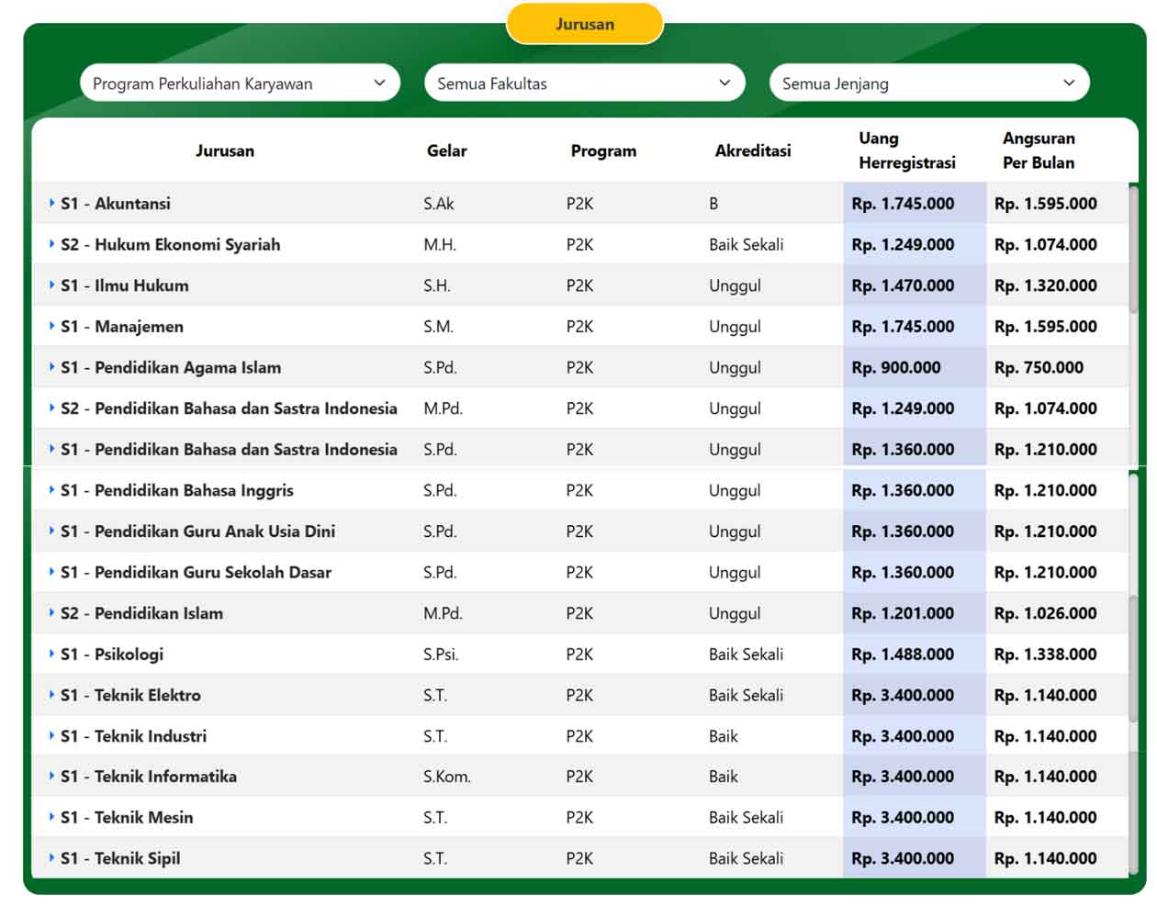Click the Program column header

[603, 151]
